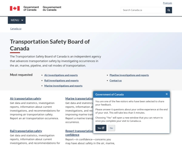Image resolution: width=182 pixels, height=145 pixels.
Task: Open Marine investigations and reports
Action: [x=63, y=86]
